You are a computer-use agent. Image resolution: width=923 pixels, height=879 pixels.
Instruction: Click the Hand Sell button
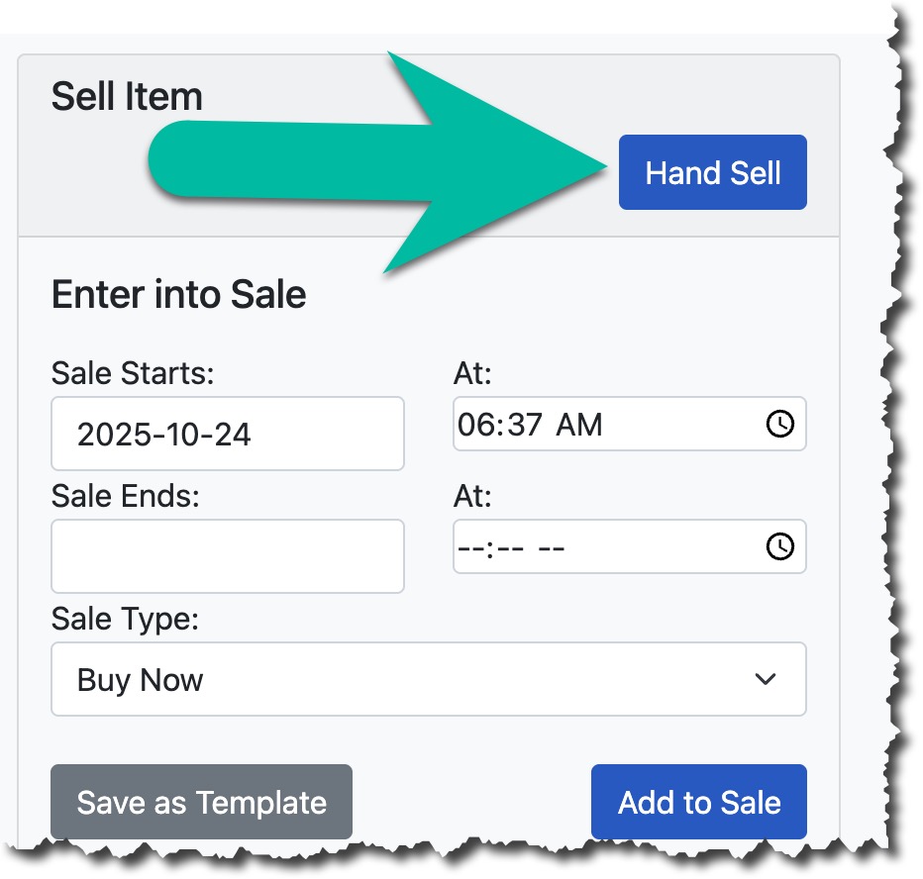tap(712, 173)
